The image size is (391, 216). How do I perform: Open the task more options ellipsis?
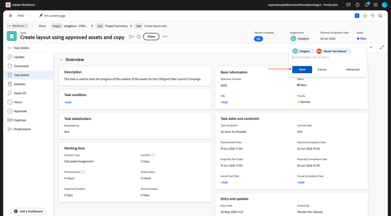(x=165, y=36)
